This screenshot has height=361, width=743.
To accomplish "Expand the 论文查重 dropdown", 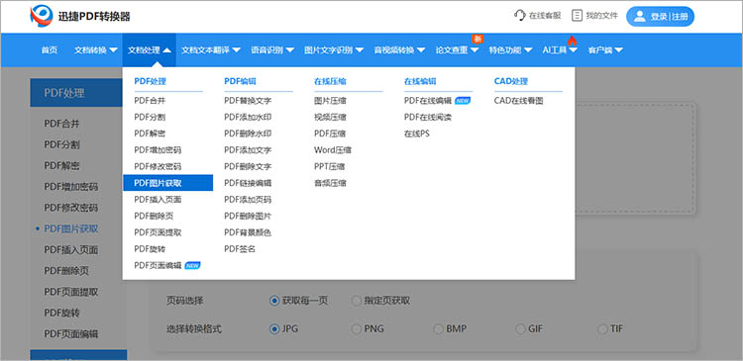I will coord(458,49).
